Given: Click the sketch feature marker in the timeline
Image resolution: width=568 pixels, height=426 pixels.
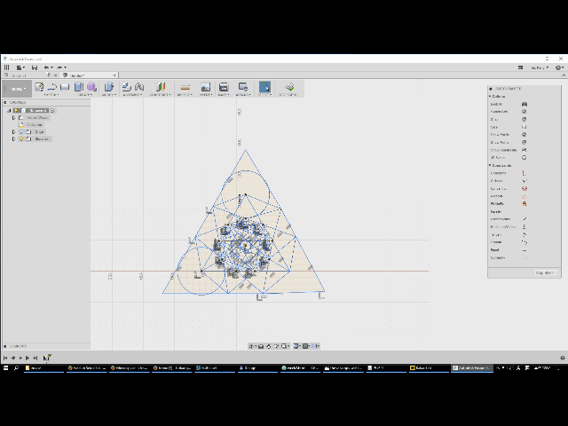Looking at the screenshot, I should (x=46, y=358).
